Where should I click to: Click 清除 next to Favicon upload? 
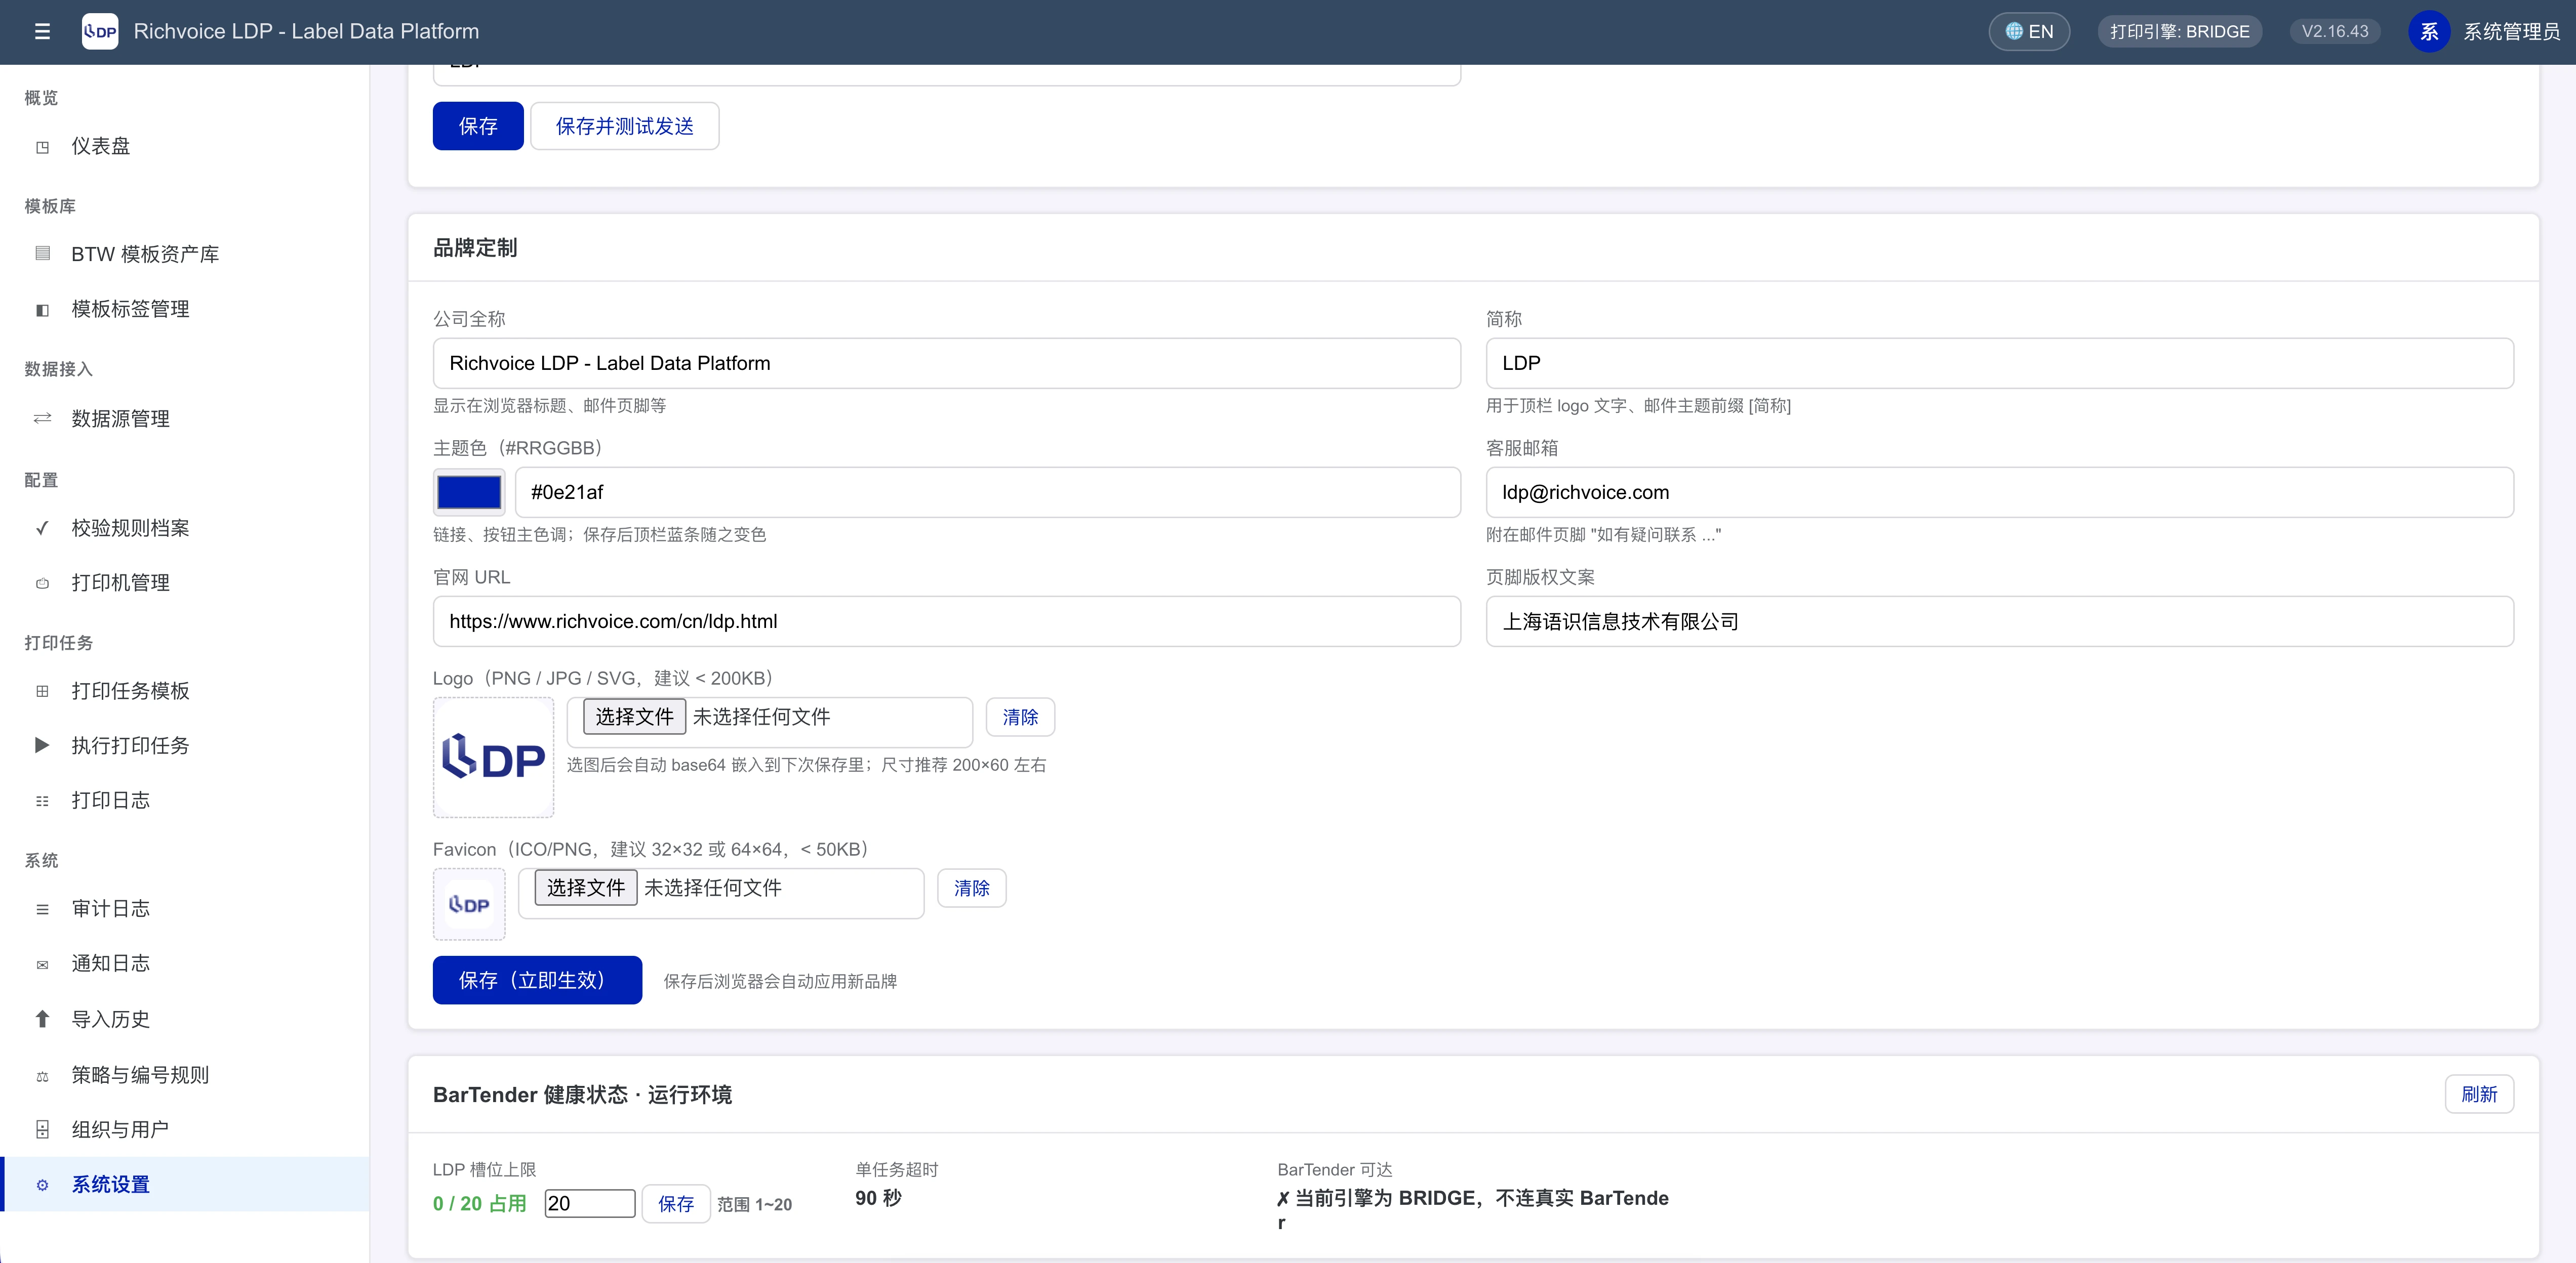pyautogui.click(x=971, y=888)
